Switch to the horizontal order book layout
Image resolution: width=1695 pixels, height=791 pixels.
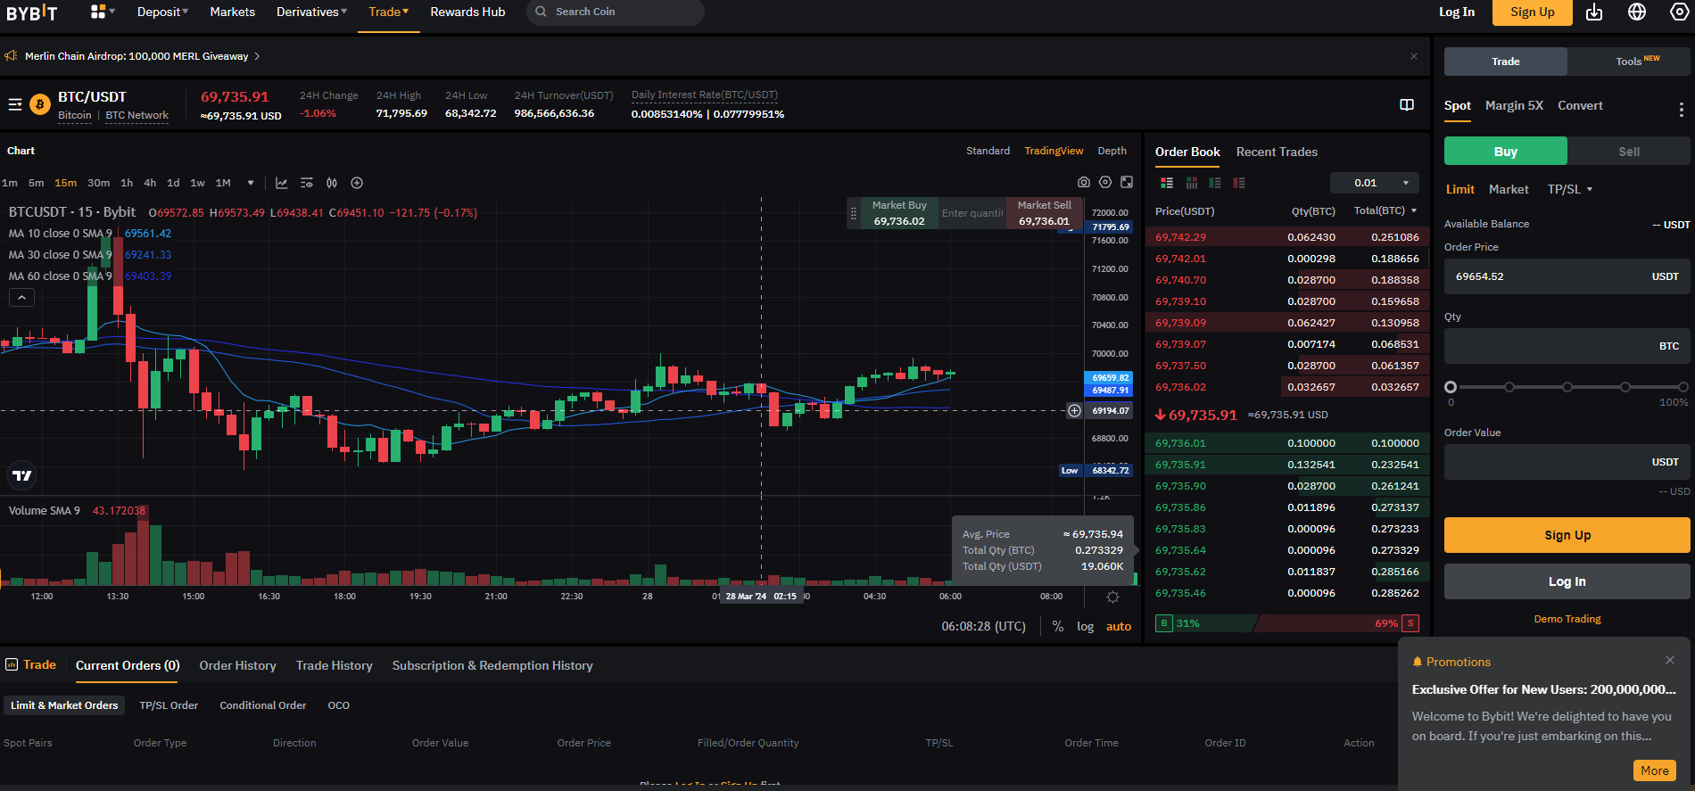1192,183
